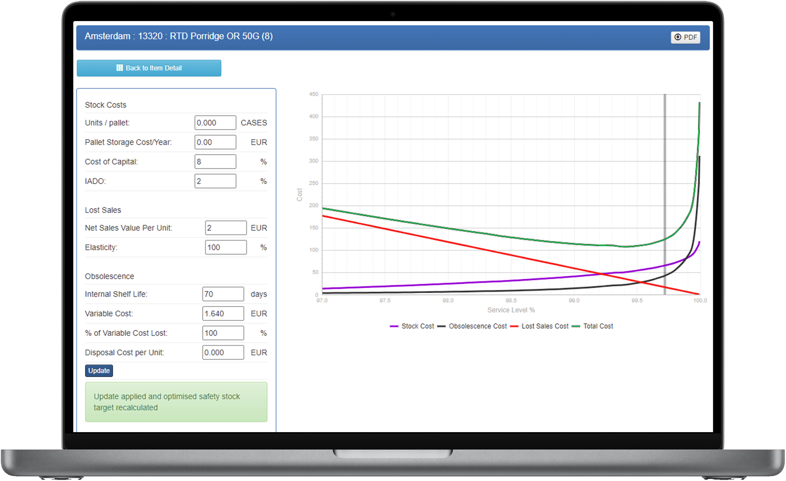Edit the Net Sales Value Per Unit

click(226, 227)
